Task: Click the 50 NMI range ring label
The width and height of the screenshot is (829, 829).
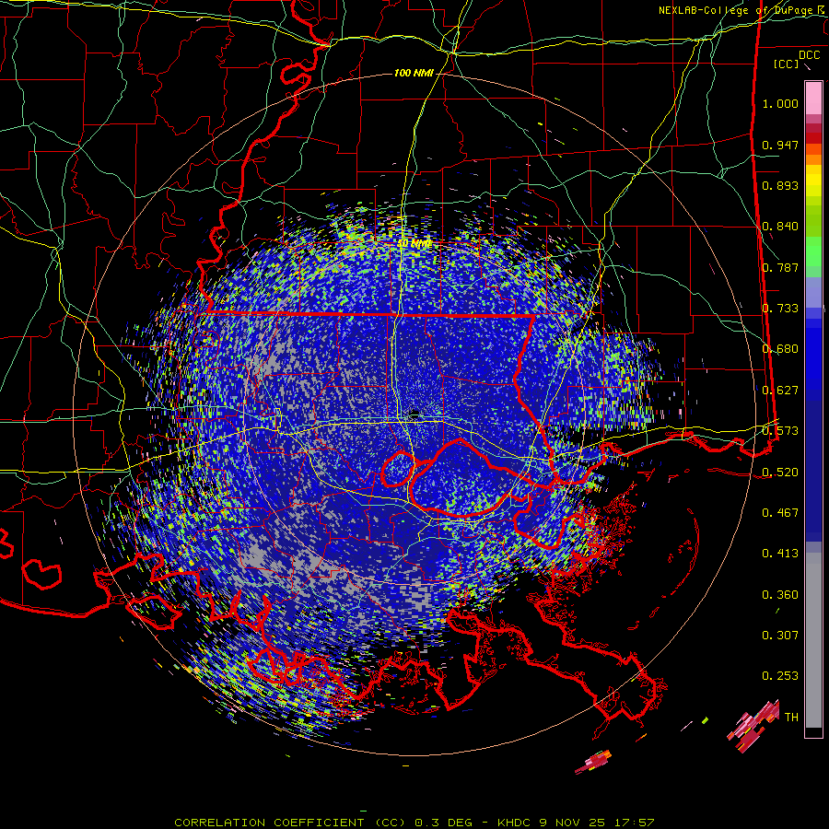Action: 415,244
